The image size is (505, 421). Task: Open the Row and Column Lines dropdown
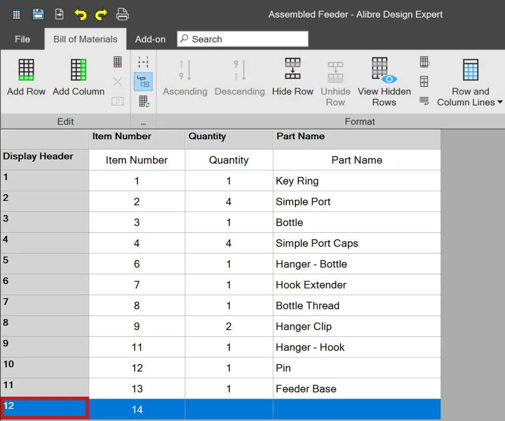point(470,83)
